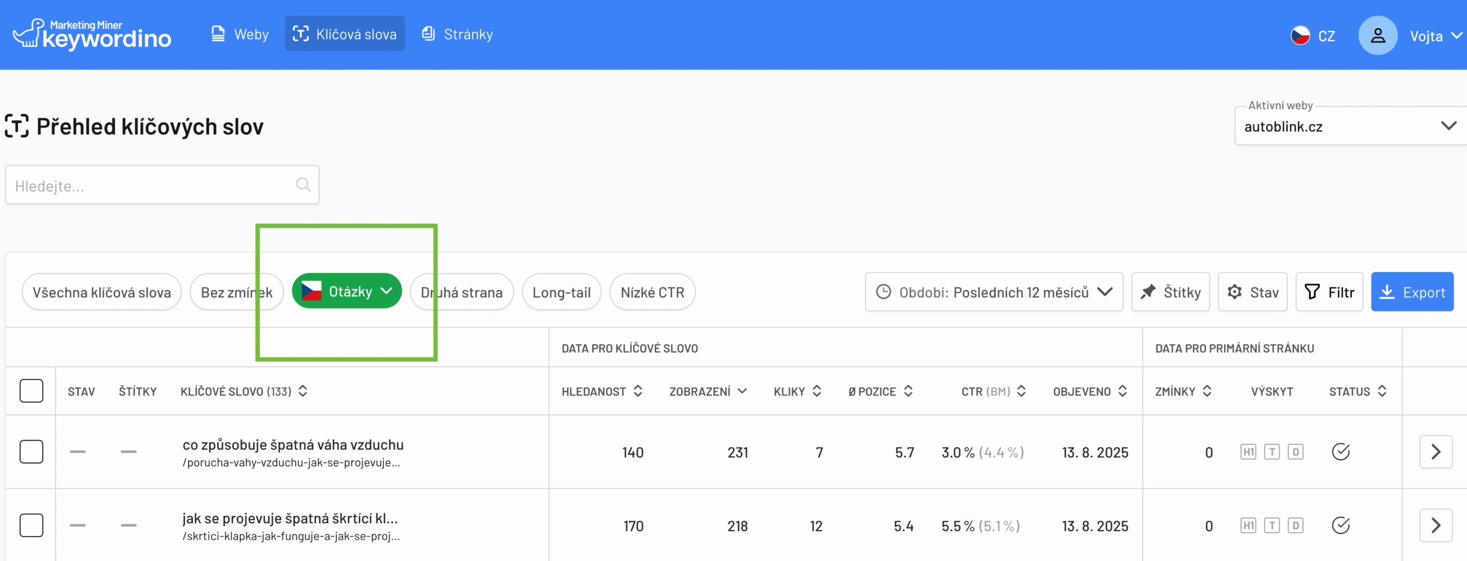Select the Nízké CTR filter chip
The height and width of the screenshot is (561, 1467).
point(652,293)
